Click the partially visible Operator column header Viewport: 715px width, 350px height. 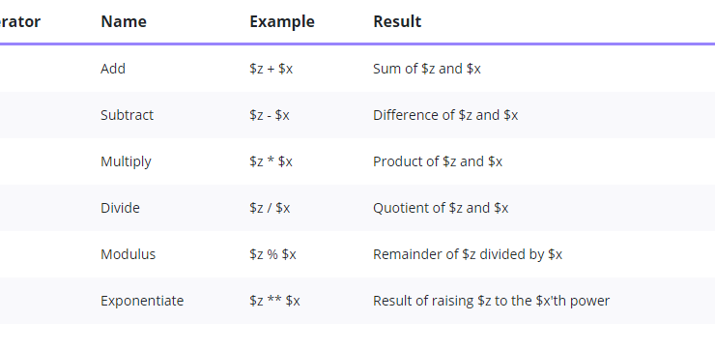tap(20, 21)
